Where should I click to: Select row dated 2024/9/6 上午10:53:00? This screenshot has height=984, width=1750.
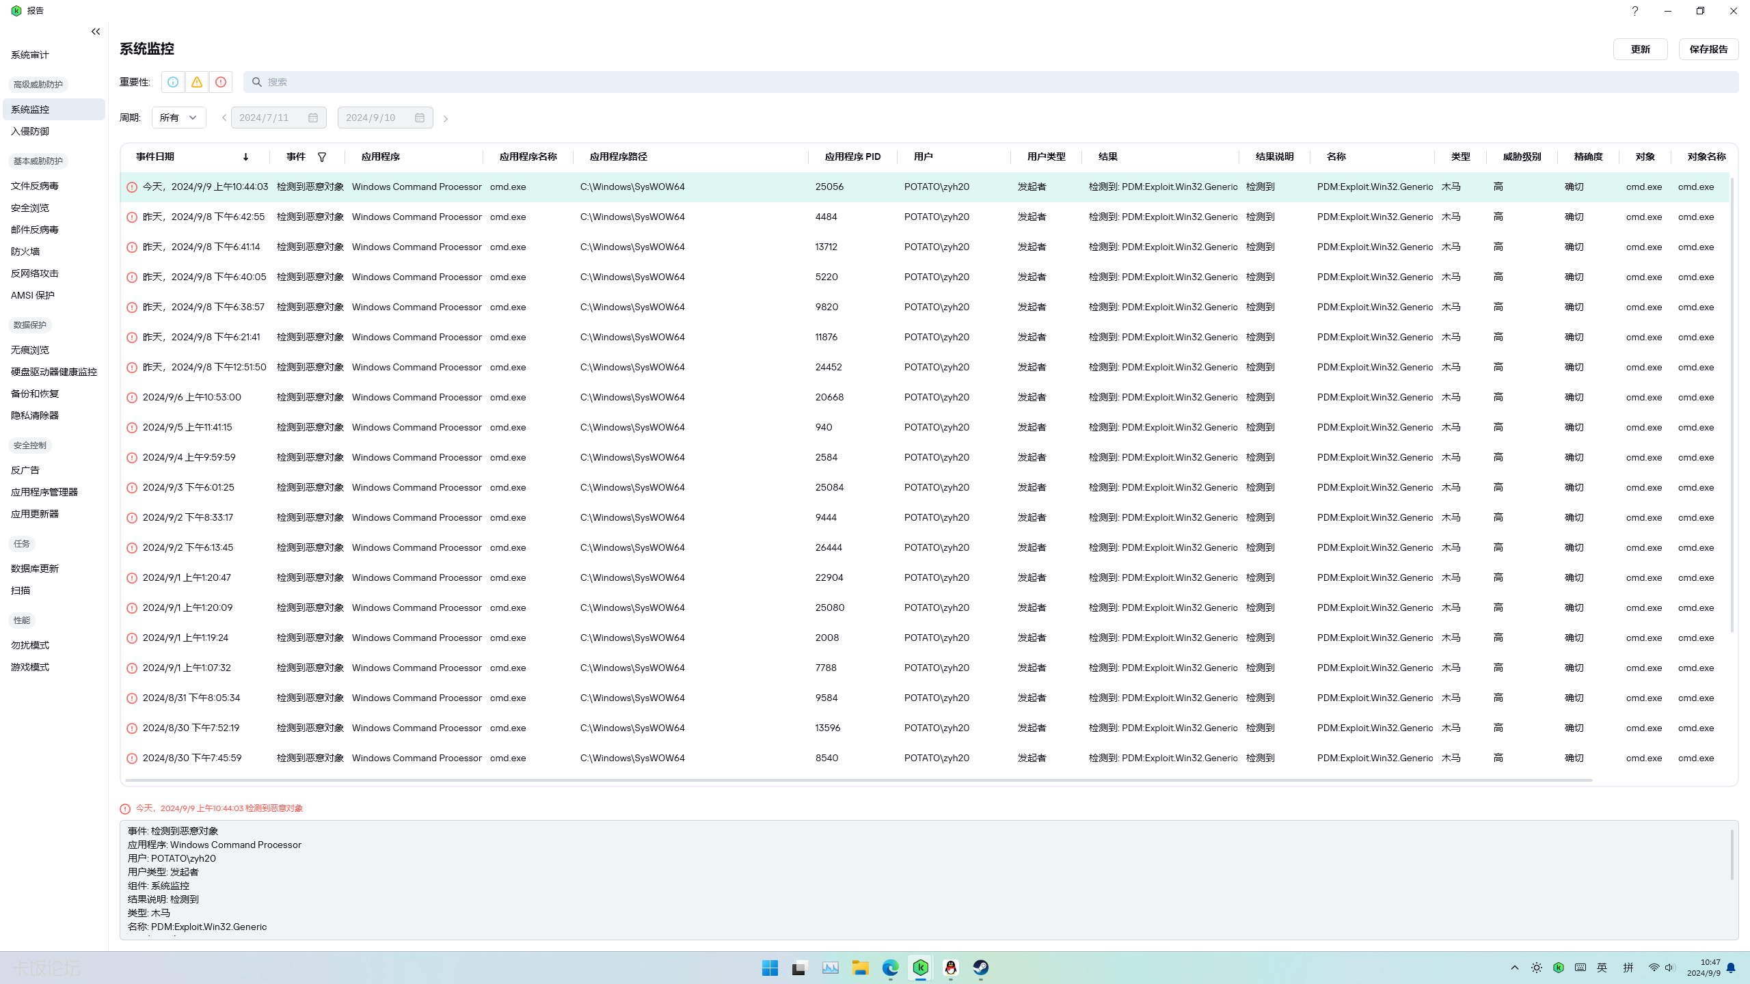coord(925,397)
